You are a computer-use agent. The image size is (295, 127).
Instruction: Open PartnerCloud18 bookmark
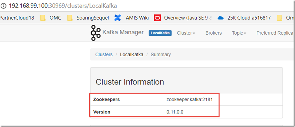[x=17, y=18]
